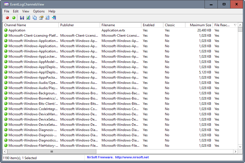
Task: Select the Microsoft-Windows-AppLocker... channel name
Action: (x=33, y=56)
